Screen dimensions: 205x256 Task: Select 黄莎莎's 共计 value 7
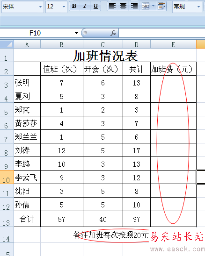coord(137,123)
